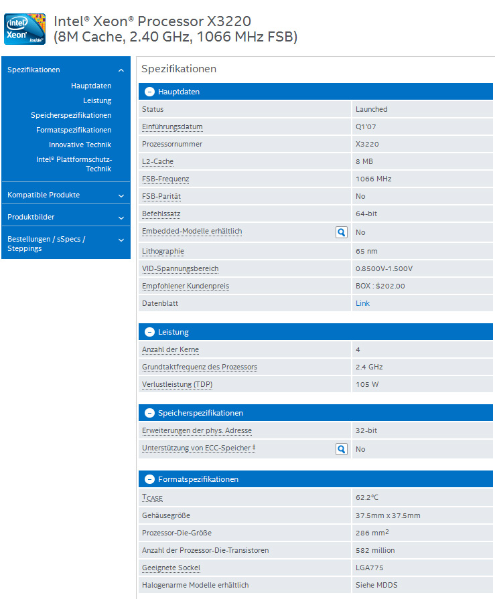This screenshot has height=599, width=495.
Task: Go to Hauptdaten in the sidebar
Action: tap(91, 86)
